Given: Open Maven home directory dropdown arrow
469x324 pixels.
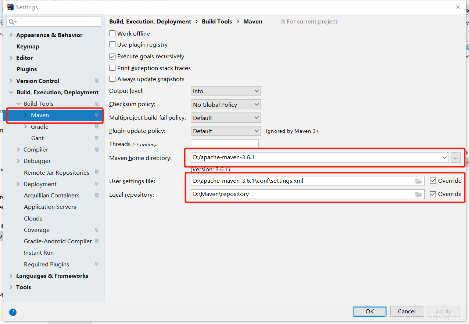Looking at the screenshot, I should pyautogui.click(x=445, y=157).
